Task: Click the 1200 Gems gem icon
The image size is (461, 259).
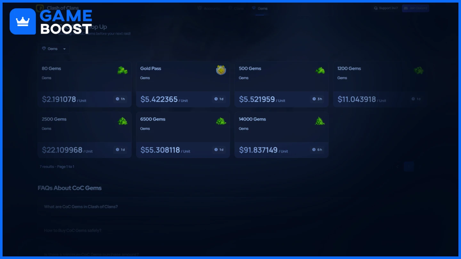Action: (x=418, y=70)
